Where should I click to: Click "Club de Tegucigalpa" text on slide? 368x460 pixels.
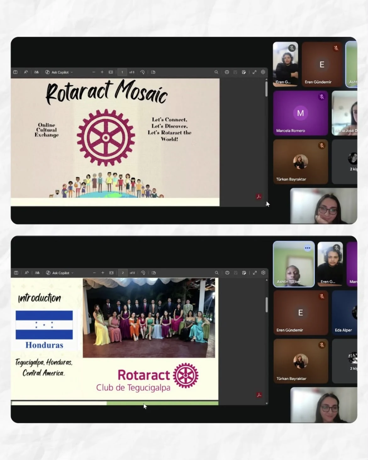coord(133,388)
